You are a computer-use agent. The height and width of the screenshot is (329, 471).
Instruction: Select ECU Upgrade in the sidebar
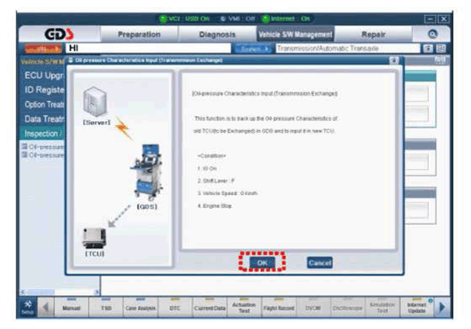45,75
